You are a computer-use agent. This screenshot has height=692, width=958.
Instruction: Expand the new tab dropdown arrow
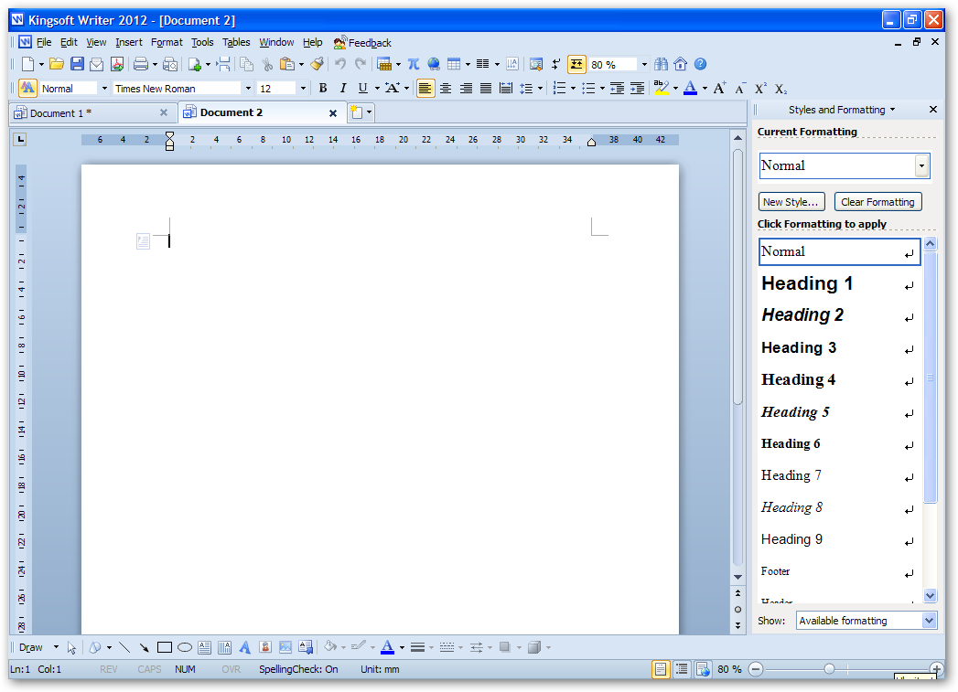tap(369, 112)
